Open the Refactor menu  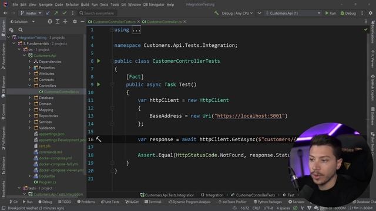coord(72,5)
